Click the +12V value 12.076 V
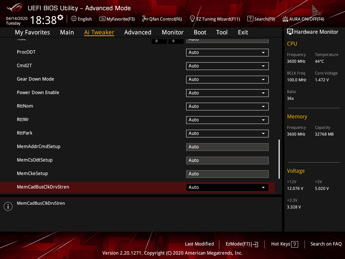Image resolution: width=345 pixels, height=259 pixels. pos(295,188)
